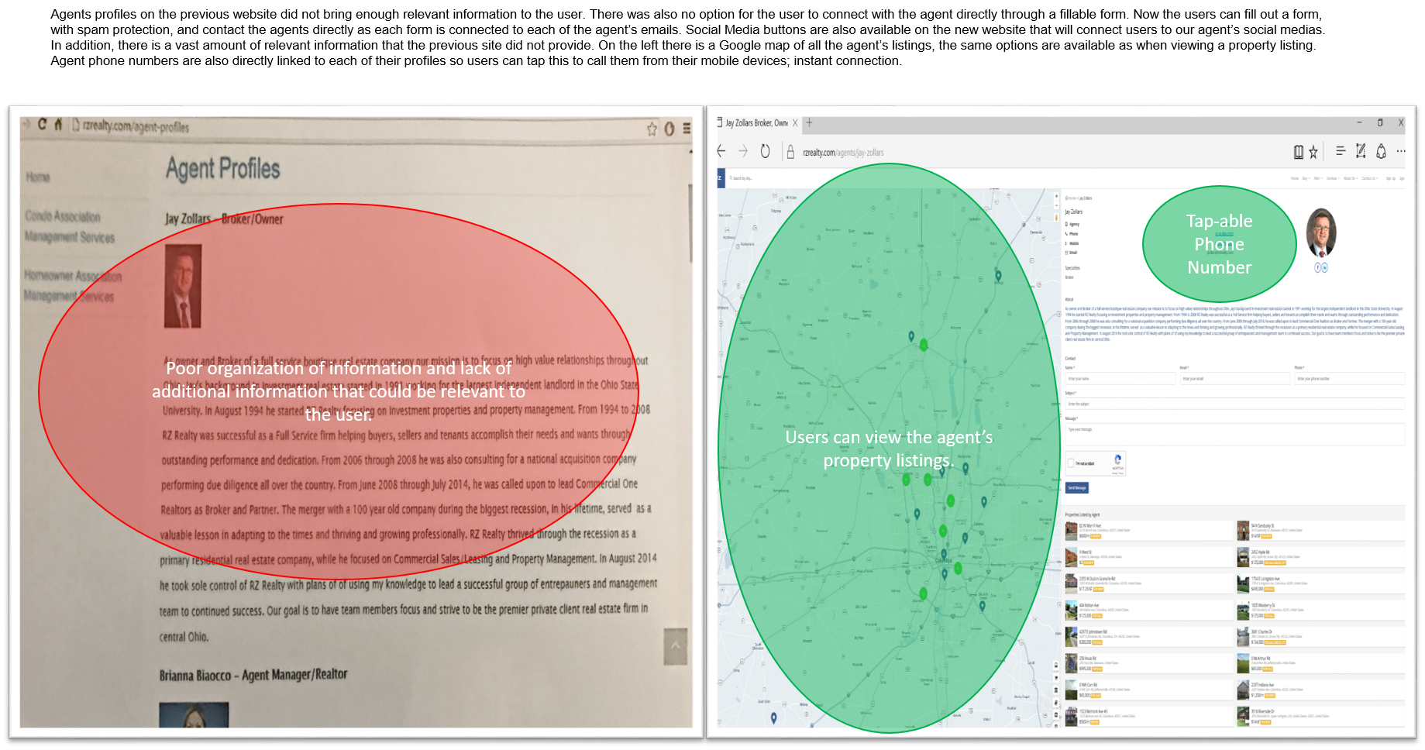Click the Brianna Biaocco – Agent Manager/Realtor heading
The height and width of the screenshot is (750, 1425).
tap(253, 675)
